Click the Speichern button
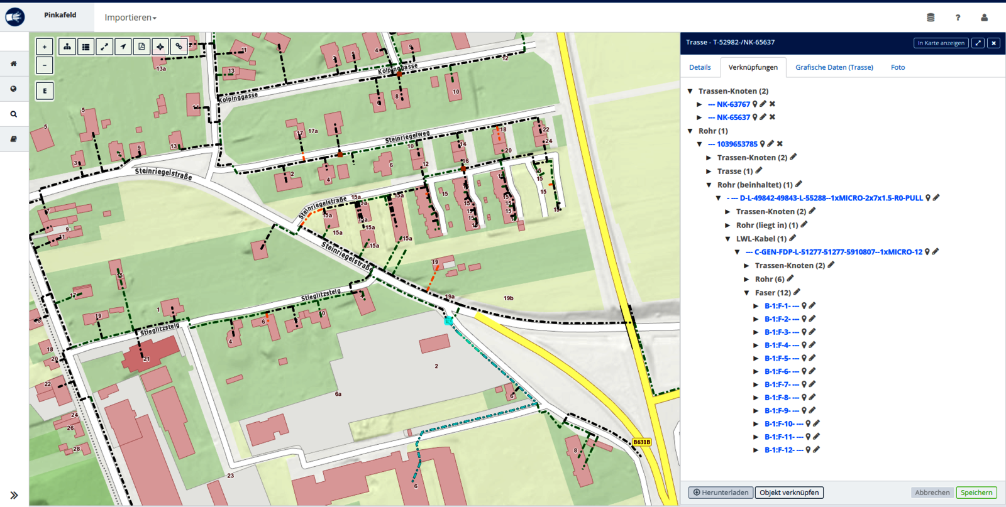The height and width of the screenshot is (507, 1006). 976,493
